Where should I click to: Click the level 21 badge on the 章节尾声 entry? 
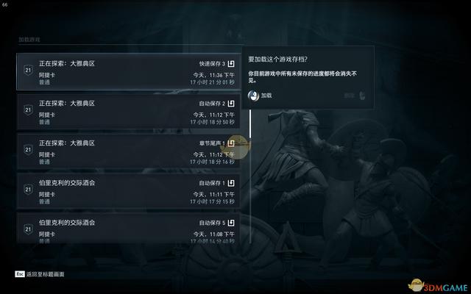pyautogui.click(x=28, y=150)
